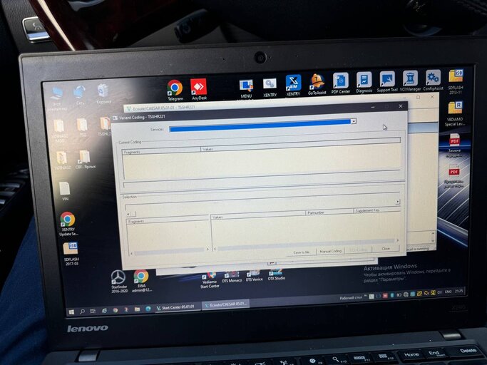Viewport: 487px width, 365px height.
Task: Open the GoToAssist desktop icon
Action: (317, 84)
